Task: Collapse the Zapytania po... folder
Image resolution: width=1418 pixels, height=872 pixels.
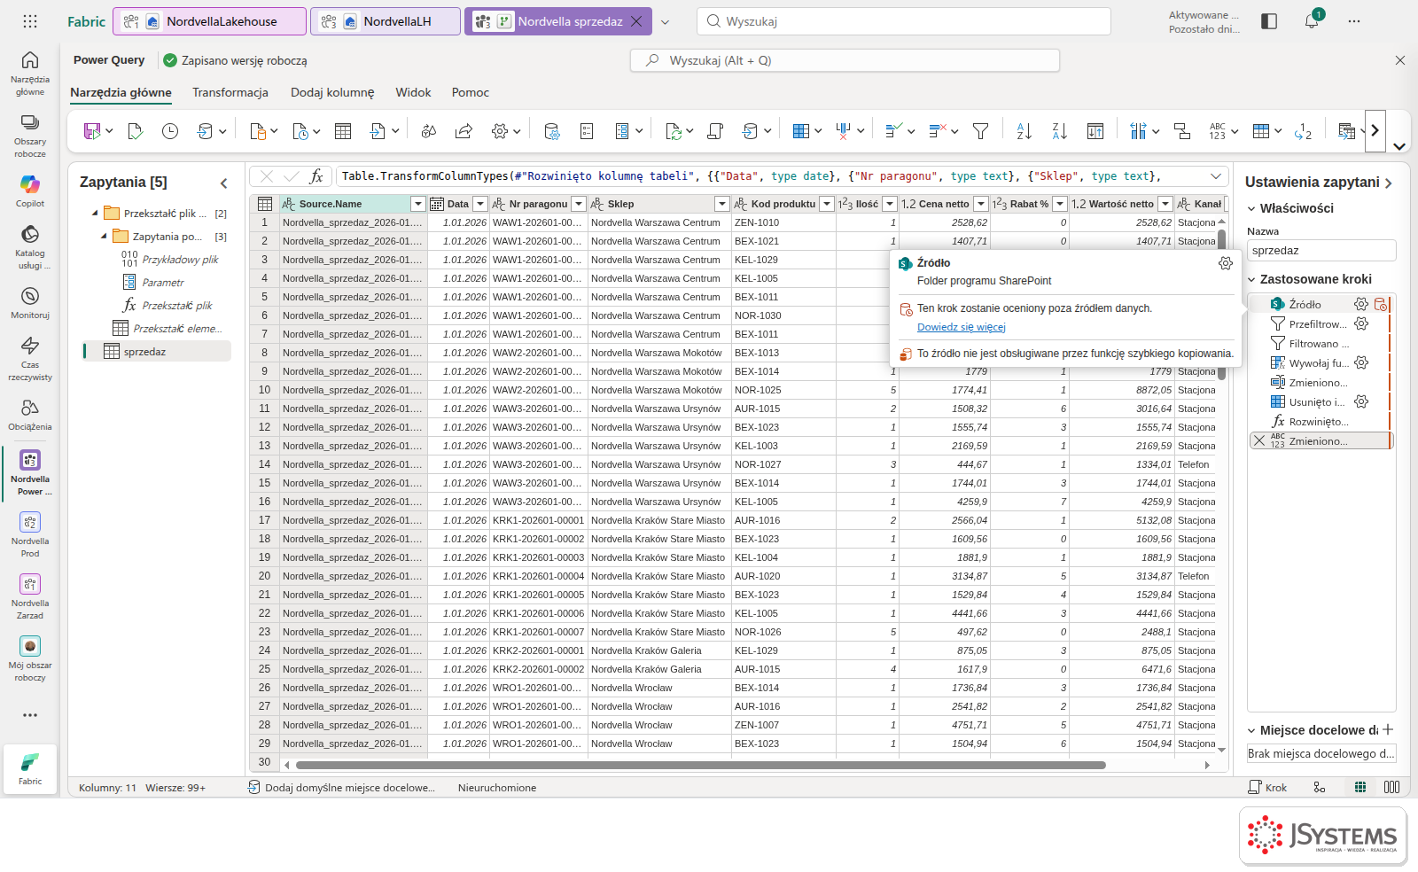Action: (104, 237)
